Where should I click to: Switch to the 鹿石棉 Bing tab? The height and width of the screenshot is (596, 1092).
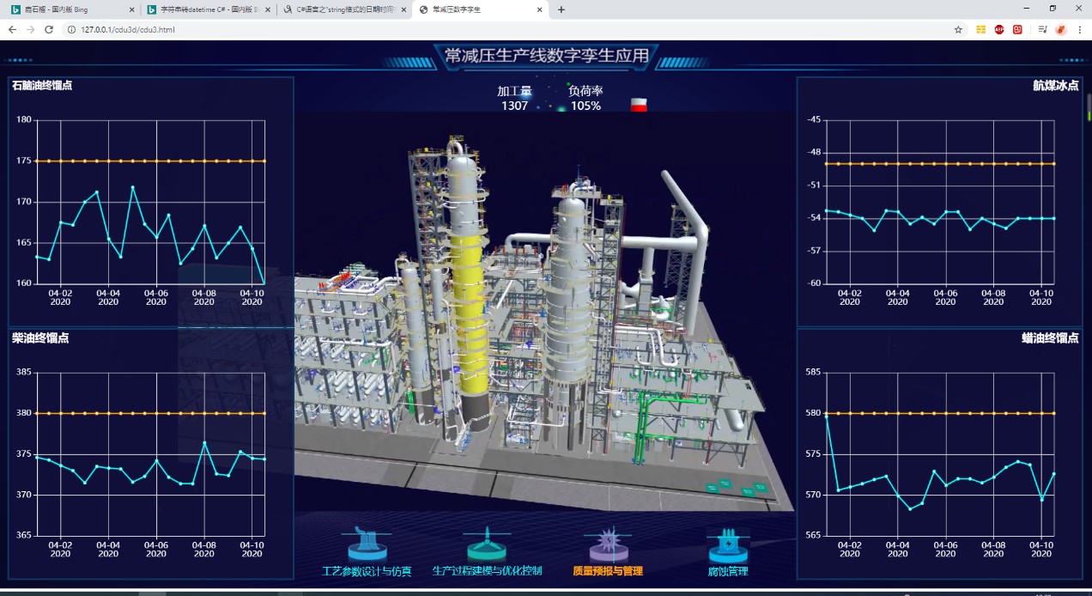click(x=67, y=9)
